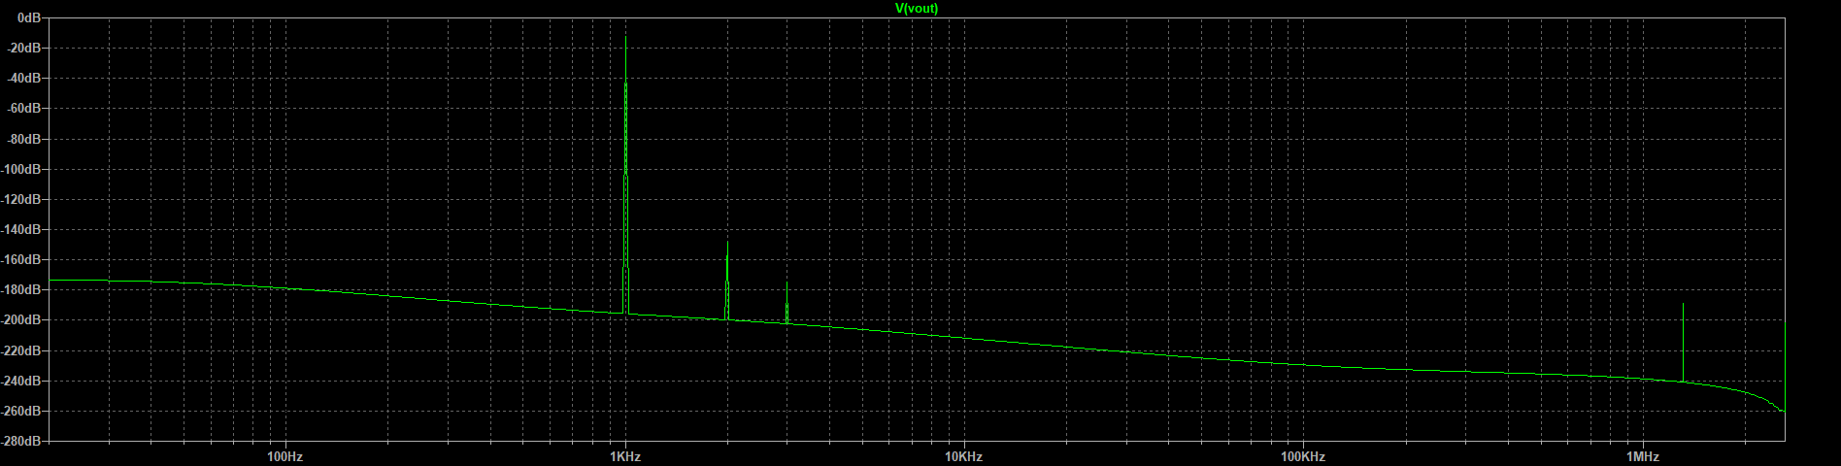This screenshot has width=1841, height=466.
Task: Click the 1KHz frequency axis label
Action: [625, 456]
